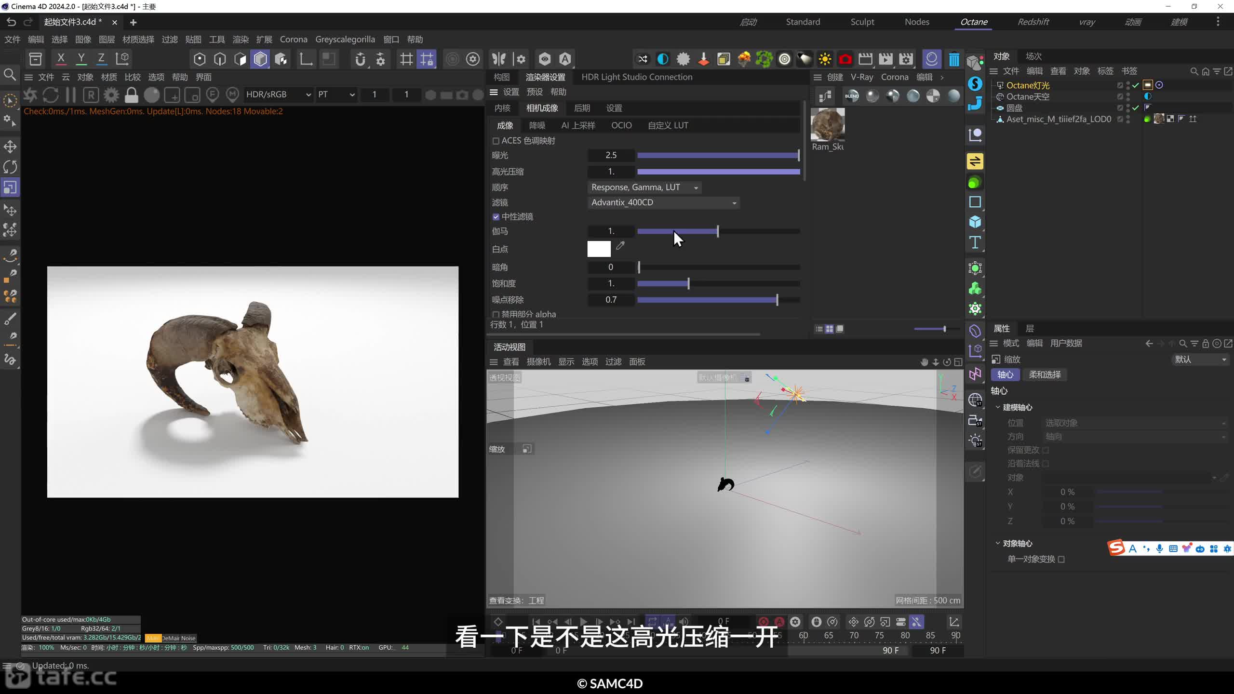Click the redo arrow icon
The width and height of the screenshot is (1234, 694).
[x=28, y=22]
